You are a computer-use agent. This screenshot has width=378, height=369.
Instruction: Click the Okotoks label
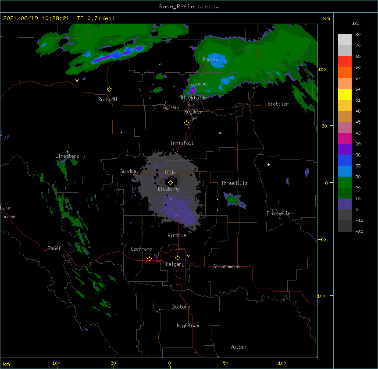(x=181, y=307)
